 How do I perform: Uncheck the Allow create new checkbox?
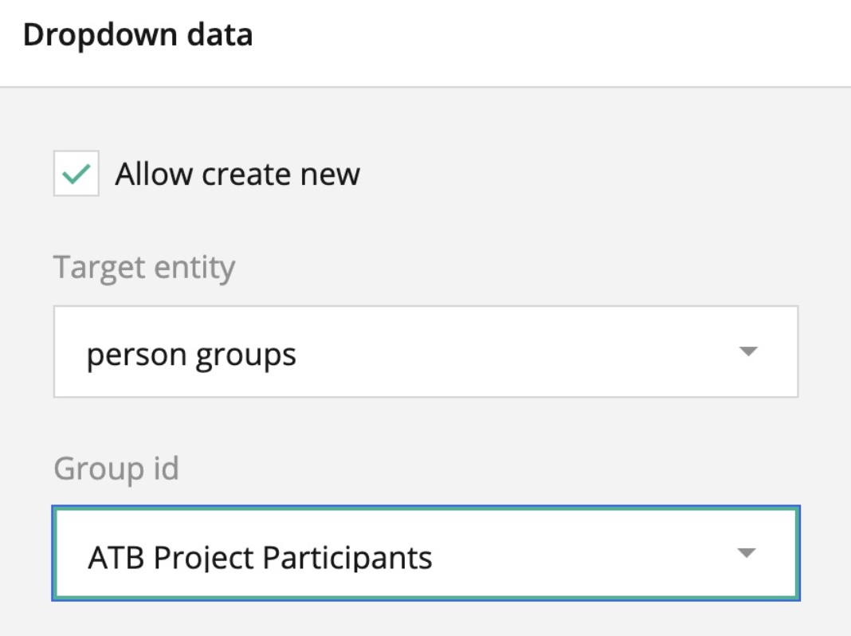pyautogui.click(x=76, y=174)
